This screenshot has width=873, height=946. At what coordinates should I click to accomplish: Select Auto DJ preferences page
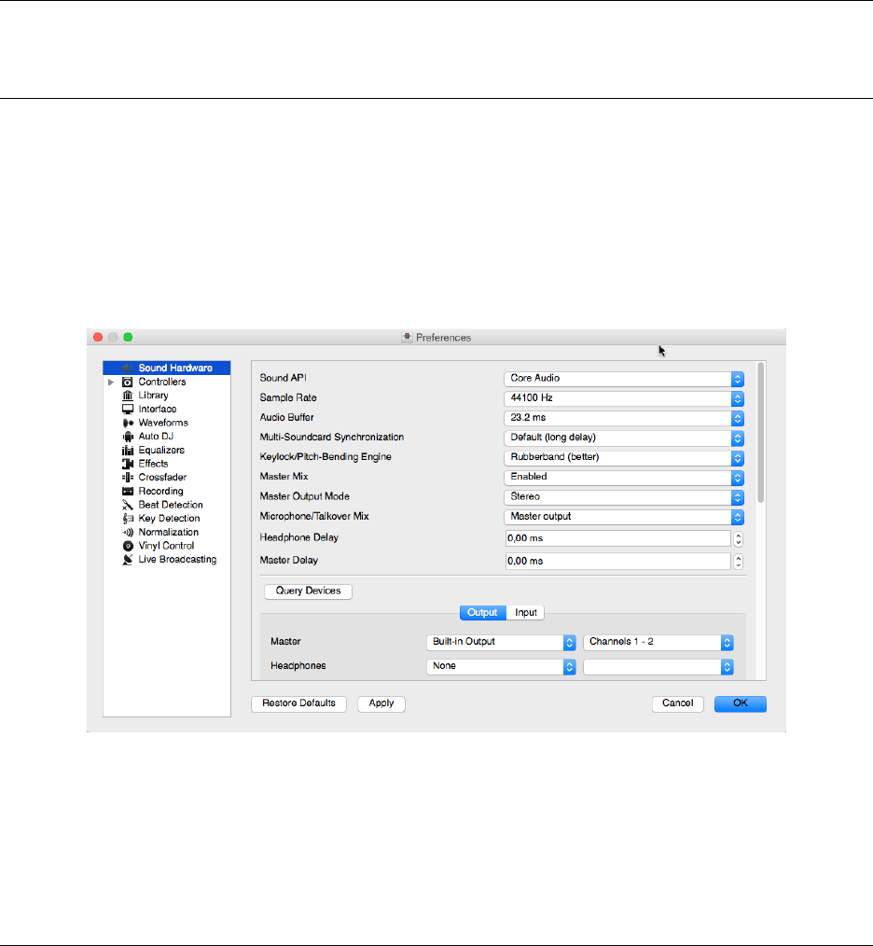tap(156, 437)
